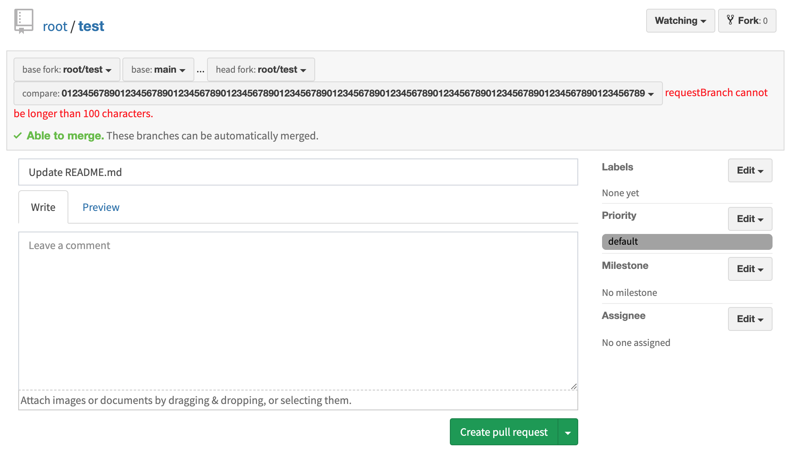Click the Labels heading
The image size is (794, 456).
(617, 167)
